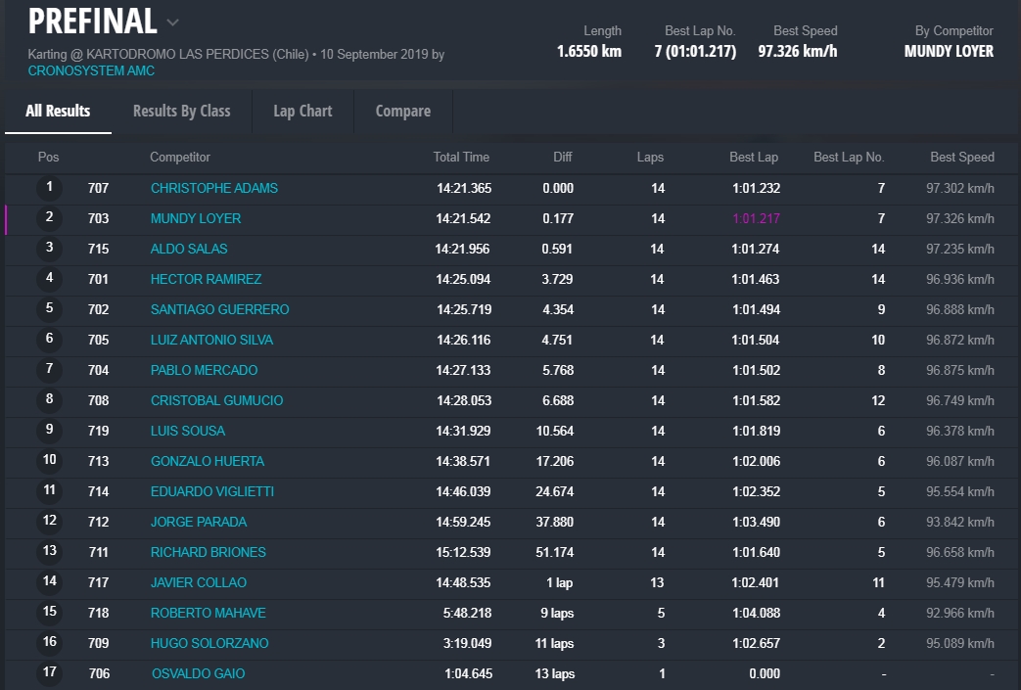Select LUIZ ANTONIO SILVA in results

(x=211, y=340)
